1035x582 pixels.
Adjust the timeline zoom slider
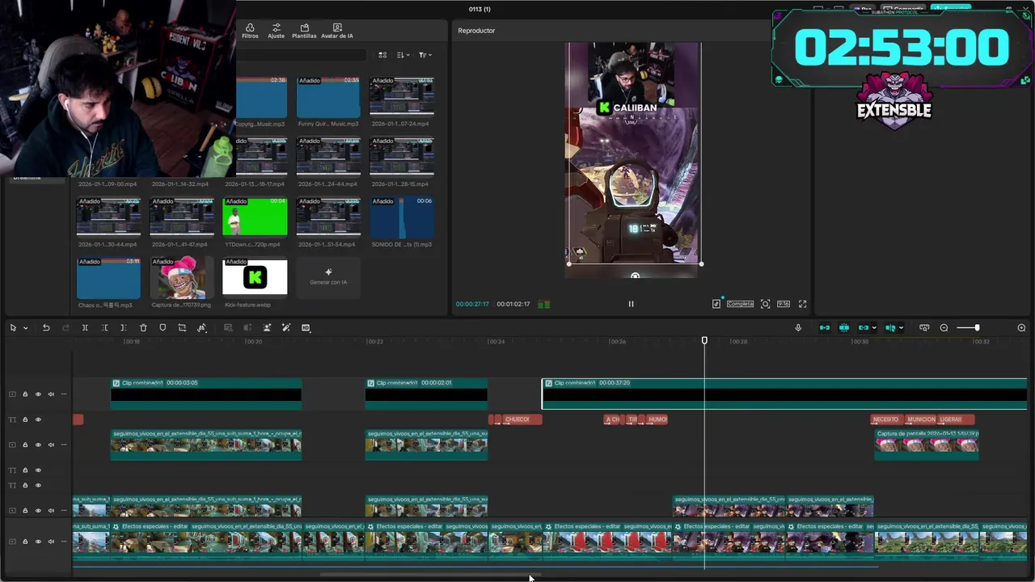(977, 327)
